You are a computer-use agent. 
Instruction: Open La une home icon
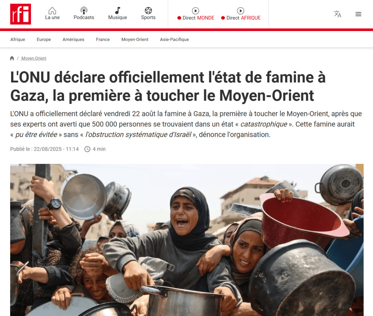52,11
